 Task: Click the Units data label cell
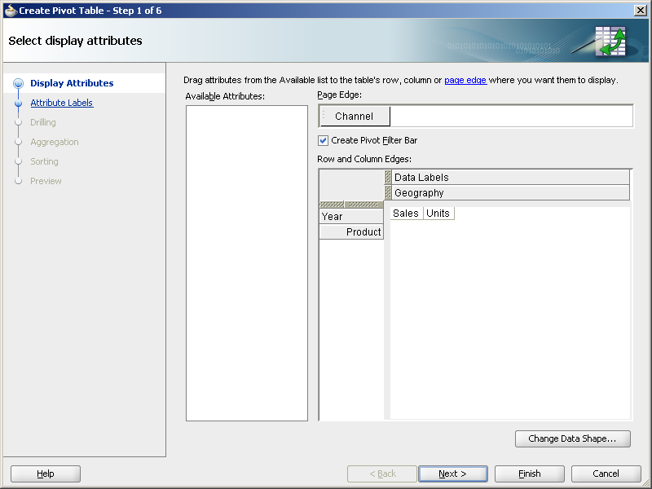pos(438,213)
